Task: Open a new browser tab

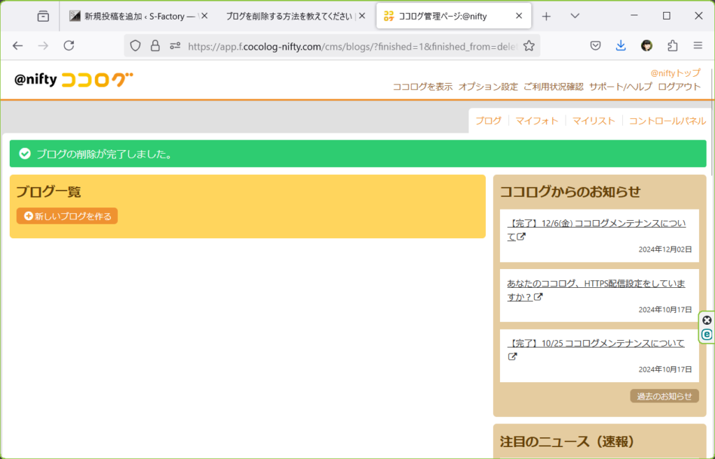Action: pyautogui.click(x=546, y=17)
